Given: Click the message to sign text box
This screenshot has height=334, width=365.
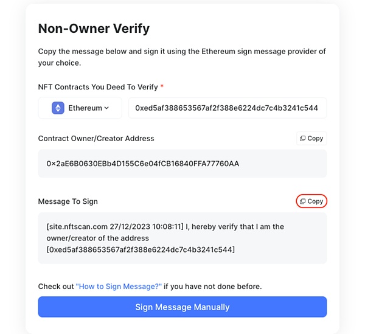Looking at the screenshot, I should [182, 238].
